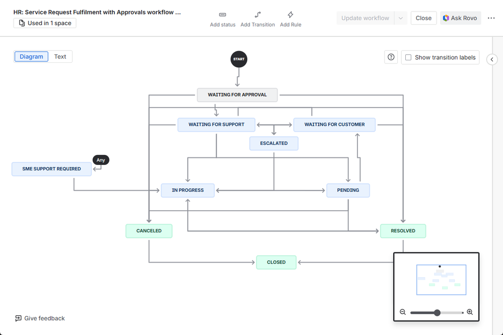Open Ask Rovo assistant
Screen dimensions: 503x335
pos(460,18)
